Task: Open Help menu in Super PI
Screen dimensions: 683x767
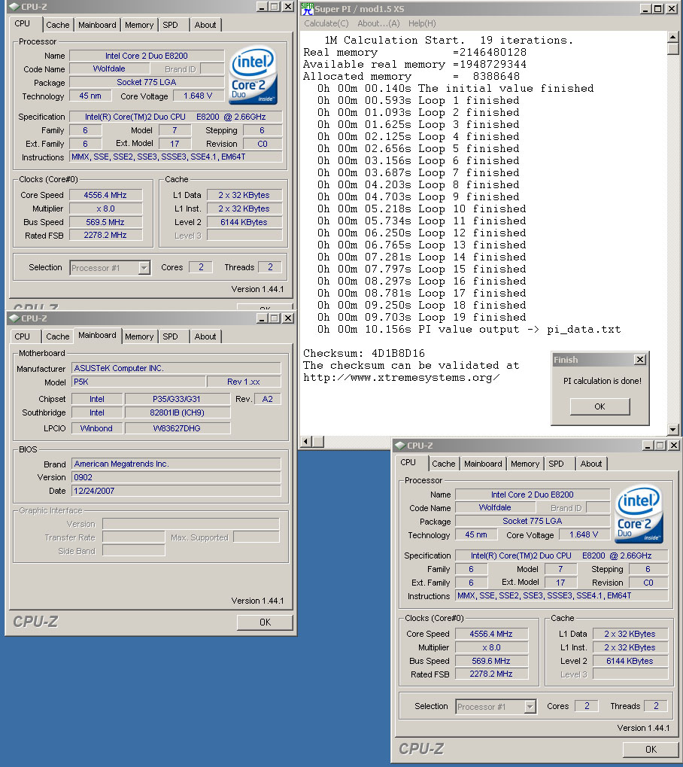Action: coord(422,23)
